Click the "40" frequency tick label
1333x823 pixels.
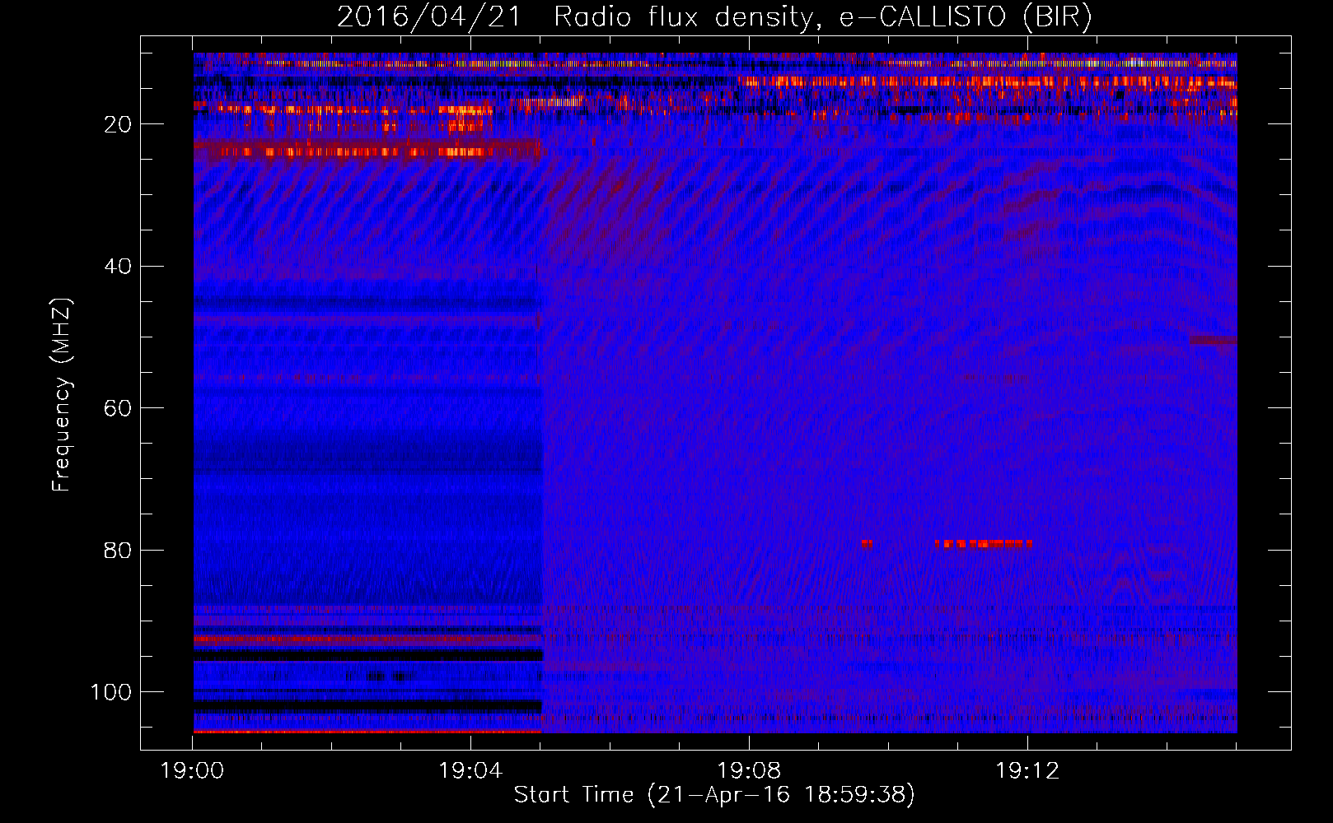point(118,267)
